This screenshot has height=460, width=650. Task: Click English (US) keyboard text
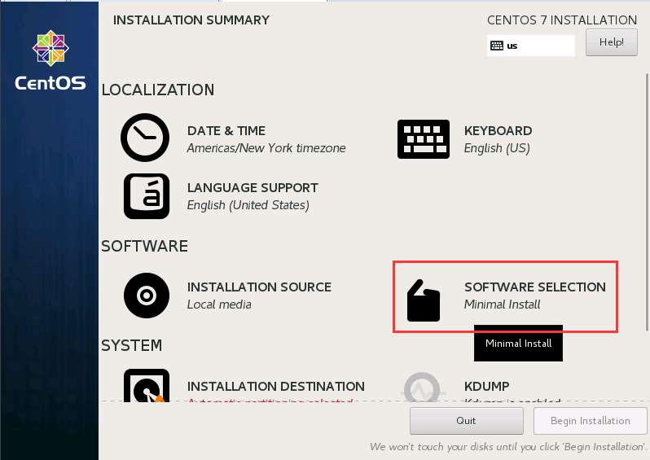click(497, 148)
